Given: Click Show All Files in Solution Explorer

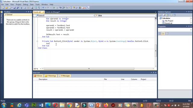Looking at the screenshot, I should 164,15.
